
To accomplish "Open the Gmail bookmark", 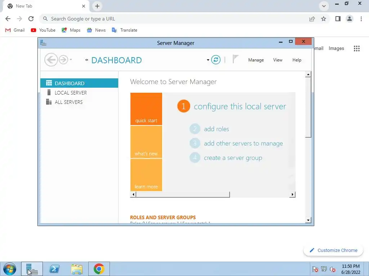I will click(x=15, y=30).
